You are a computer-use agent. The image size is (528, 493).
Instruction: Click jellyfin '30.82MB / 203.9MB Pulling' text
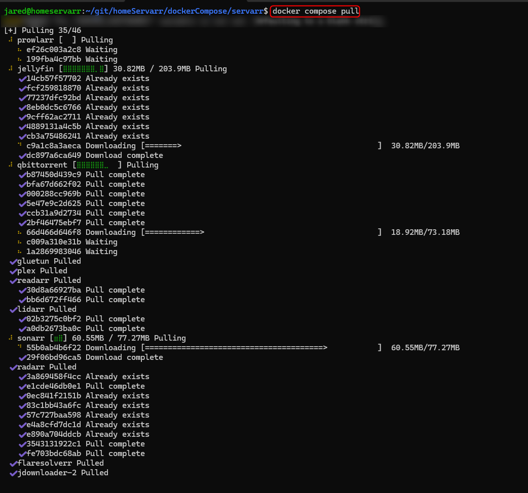170,69
